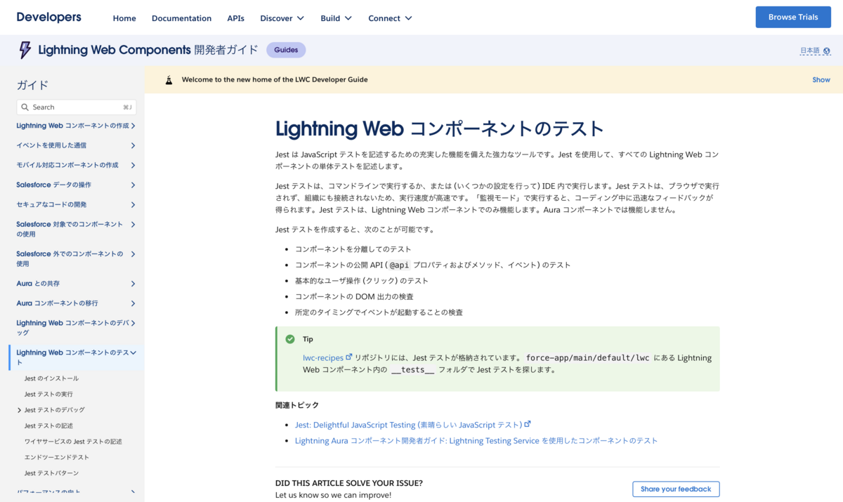Image resolution: width=843 pixels, height=502 pixels.
Task: Open the Discover dropdown menu
Action: [x=281, y=18]
